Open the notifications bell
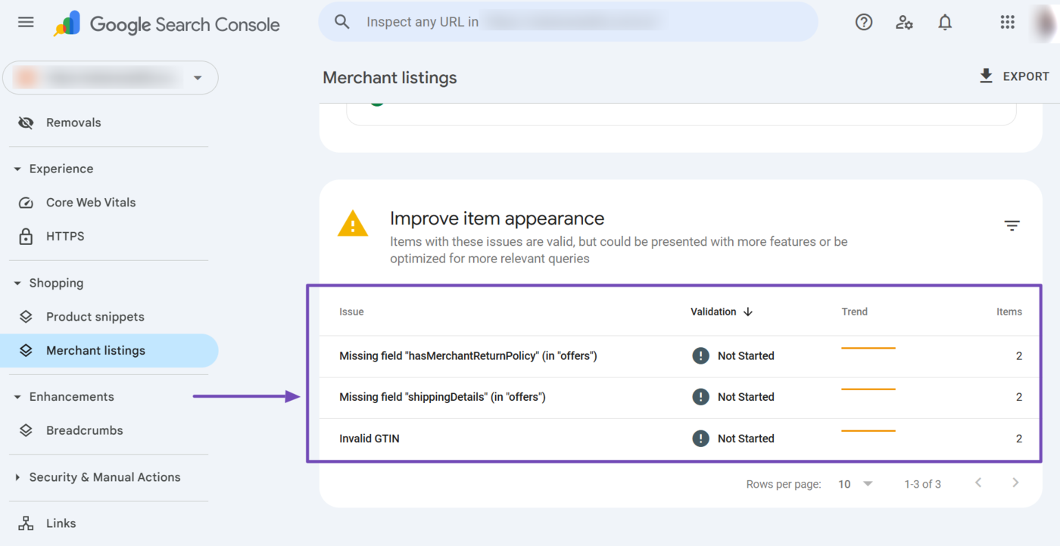The image size is (1060, 546). pyautogui.click(x=945, y=22)
